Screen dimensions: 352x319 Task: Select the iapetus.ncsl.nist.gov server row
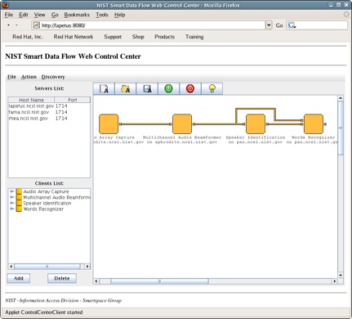pos(49,106)
